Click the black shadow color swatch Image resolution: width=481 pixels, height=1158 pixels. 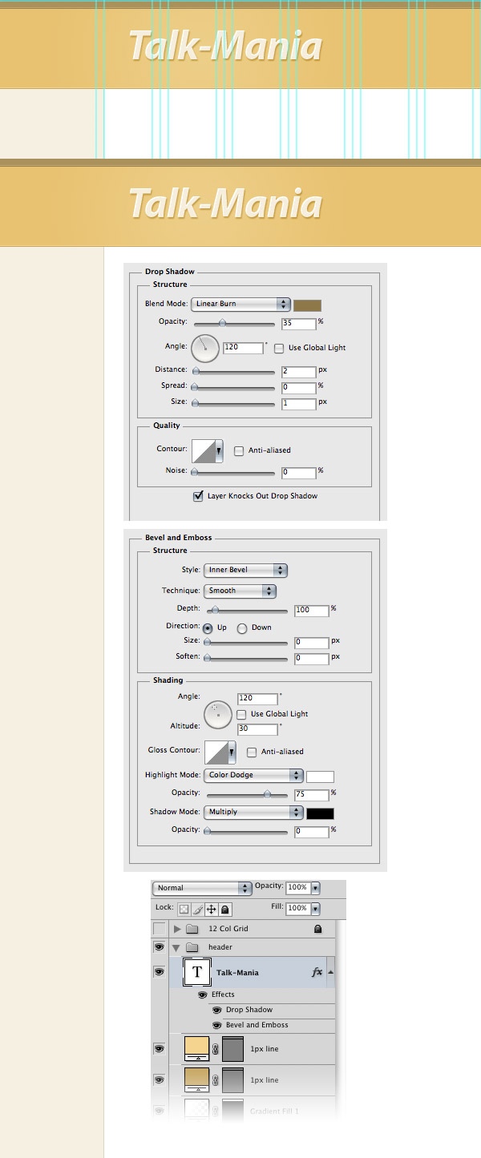(320, 813)
